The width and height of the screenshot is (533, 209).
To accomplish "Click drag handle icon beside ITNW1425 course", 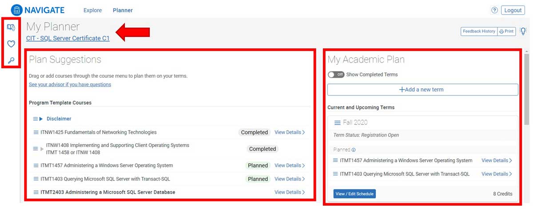I will [x=36, y=132].
